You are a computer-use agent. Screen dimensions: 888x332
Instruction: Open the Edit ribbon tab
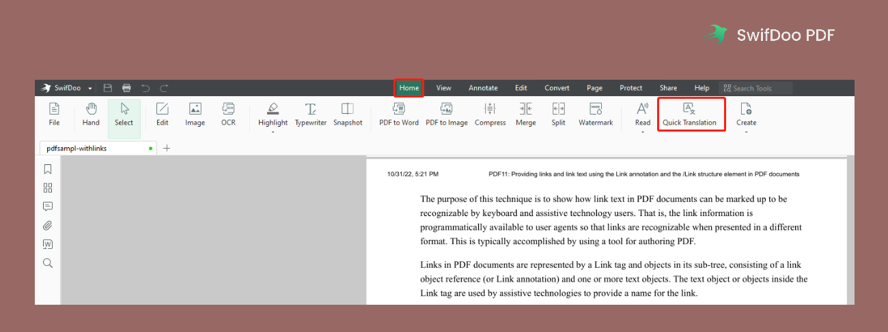click(x=521, y=88)
